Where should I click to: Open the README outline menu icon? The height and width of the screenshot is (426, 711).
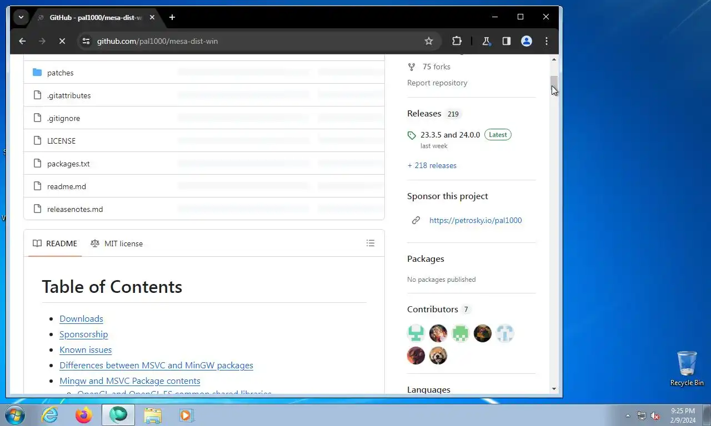pyautogui.click(x=370, y=244)
